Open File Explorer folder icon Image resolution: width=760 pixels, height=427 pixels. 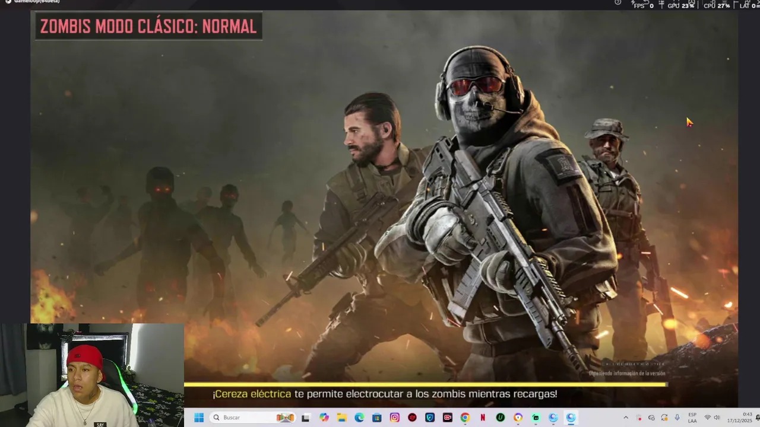tap(341, 418)
